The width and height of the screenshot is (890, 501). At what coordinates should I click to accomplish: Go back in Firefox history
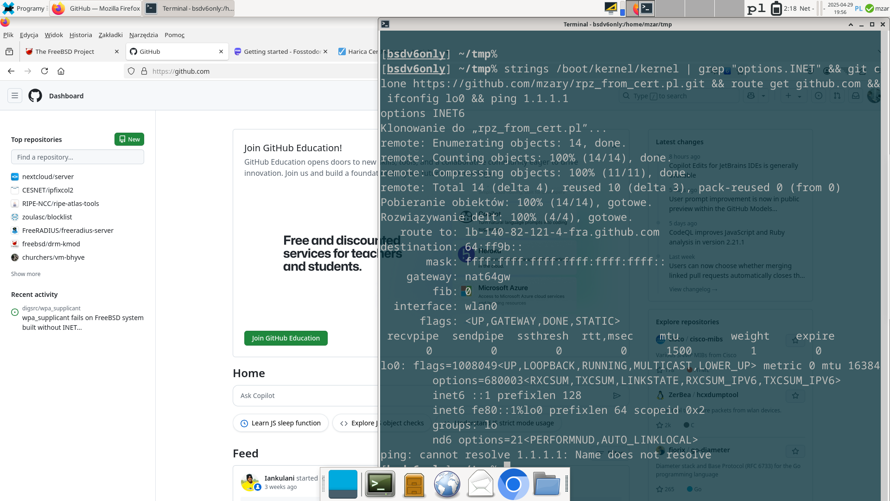11,71
